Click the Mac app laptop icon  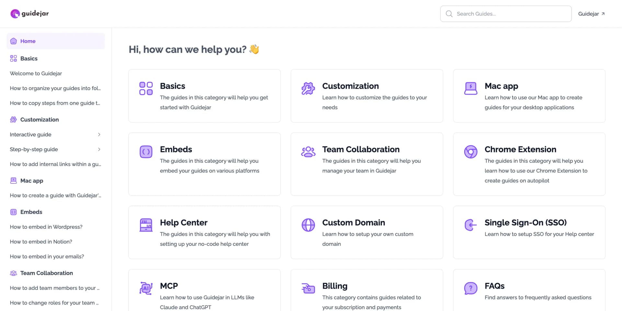(470, 88)
